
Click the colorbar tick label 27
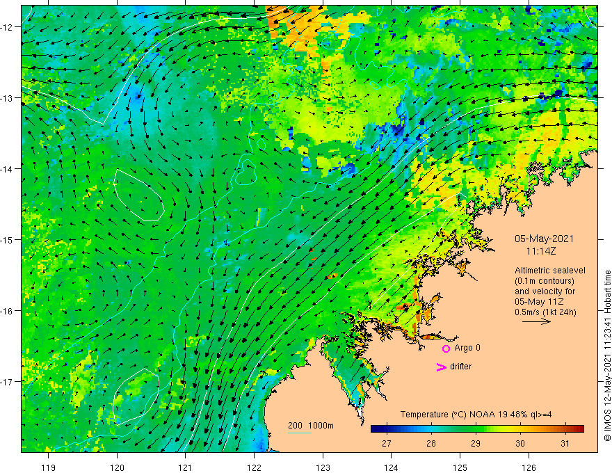[x=387, y=443]
